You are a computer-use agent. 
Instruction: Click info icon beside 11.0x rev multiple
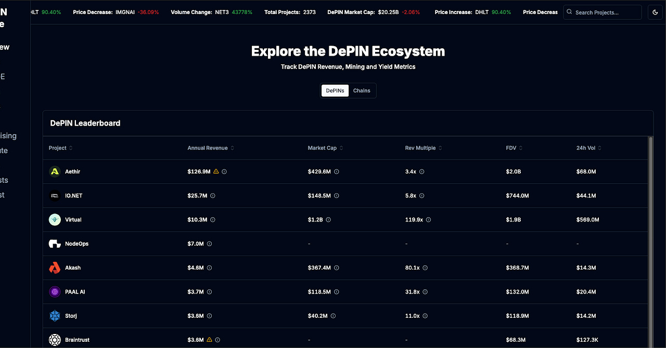click(425, 316)
